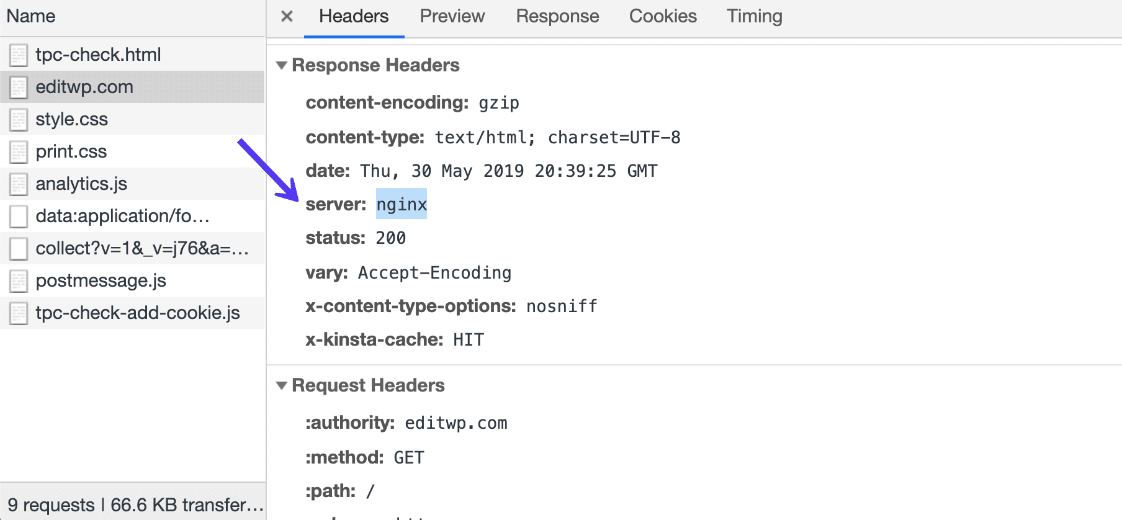
Task: Open the Timing tab
Action: click(x=753, y=16)
